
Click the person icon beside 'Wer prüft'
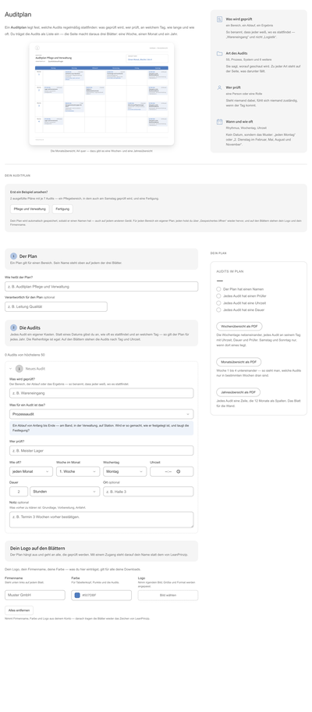point(219,88)
